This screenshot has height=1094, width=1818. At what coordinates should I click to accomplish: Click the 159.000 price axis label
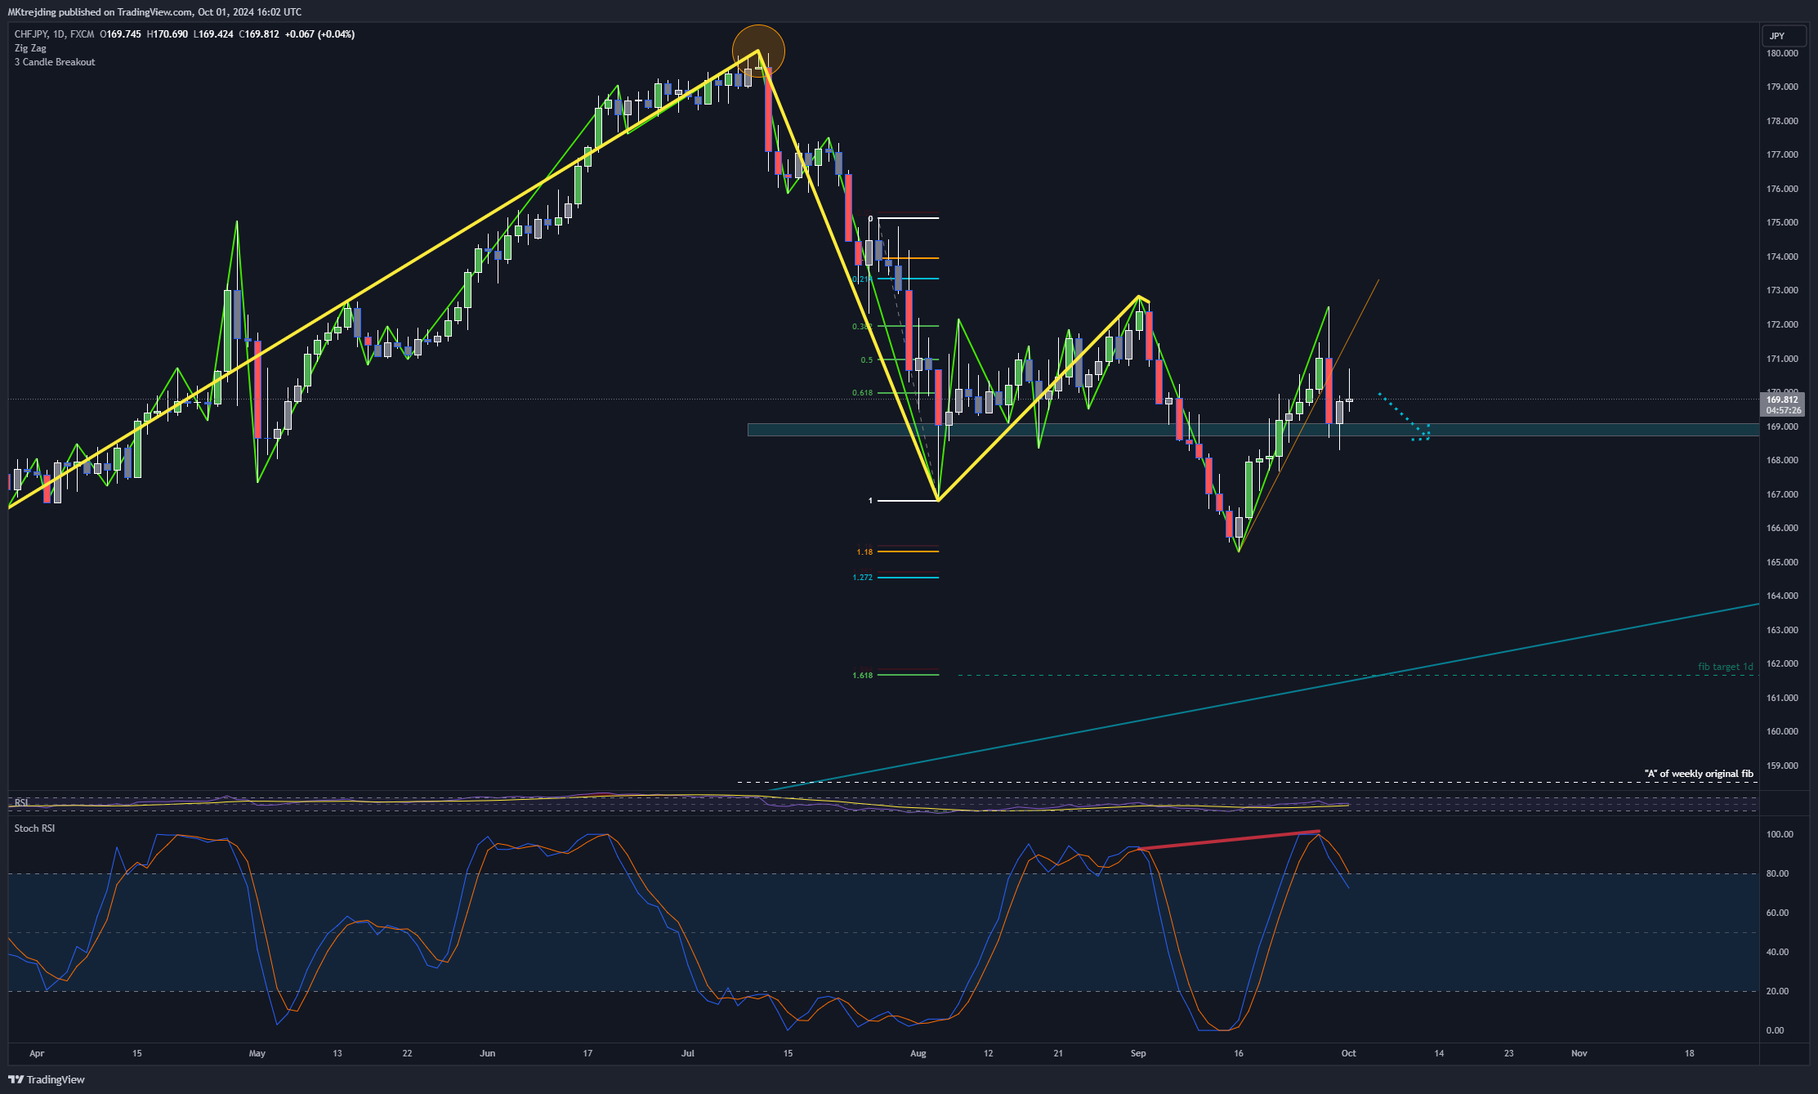[x=1782, y=766]
